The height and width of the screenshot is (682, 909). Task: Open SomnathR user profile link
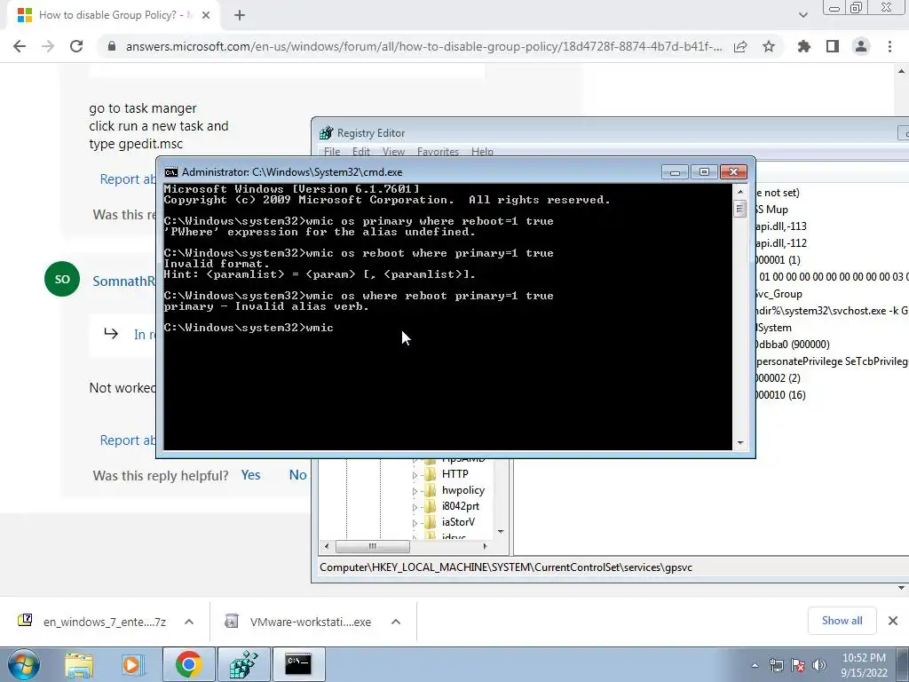(x=124, y=282)
